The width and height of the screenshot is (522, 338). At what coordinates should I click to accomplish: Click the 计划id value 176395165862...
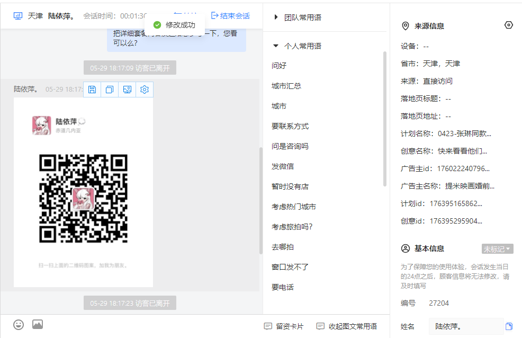456,203
